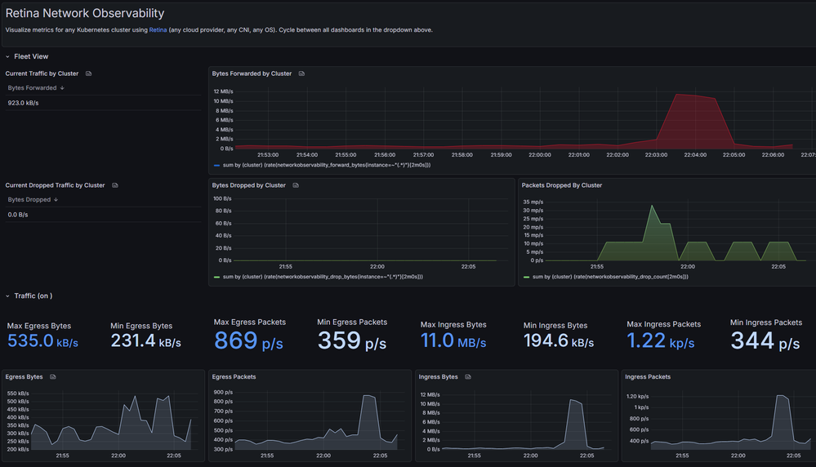Open Packets Dropped By Cluster panel title

point(561,185)
